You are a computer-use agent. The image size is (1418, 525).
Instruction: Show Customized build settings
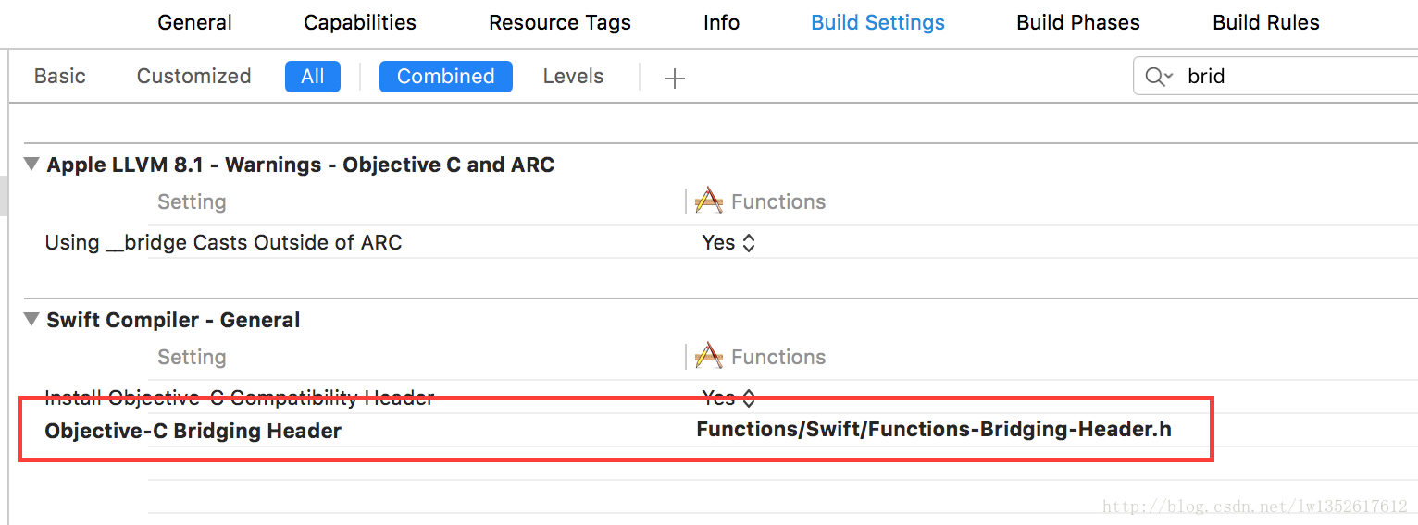193,77
